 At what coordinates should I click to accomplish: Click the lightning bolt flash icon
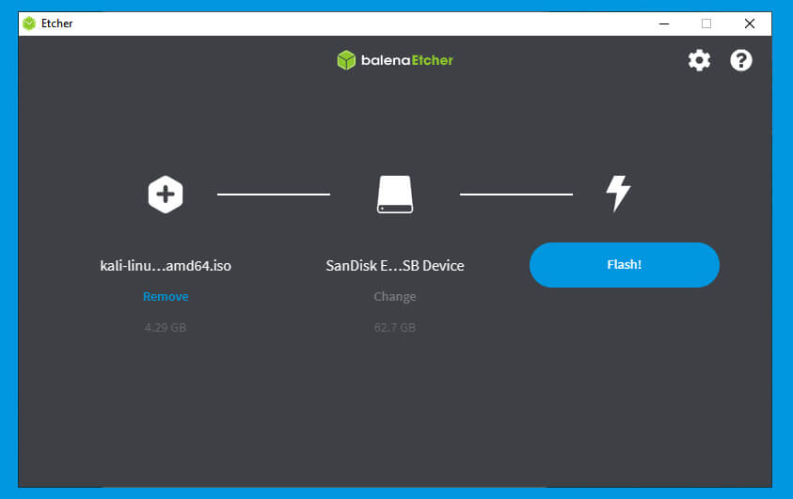click(x=618, y=194)
